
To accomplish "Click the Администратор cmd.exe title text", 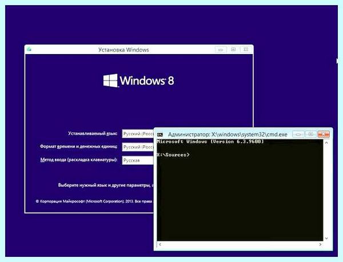I will (228, 134).
